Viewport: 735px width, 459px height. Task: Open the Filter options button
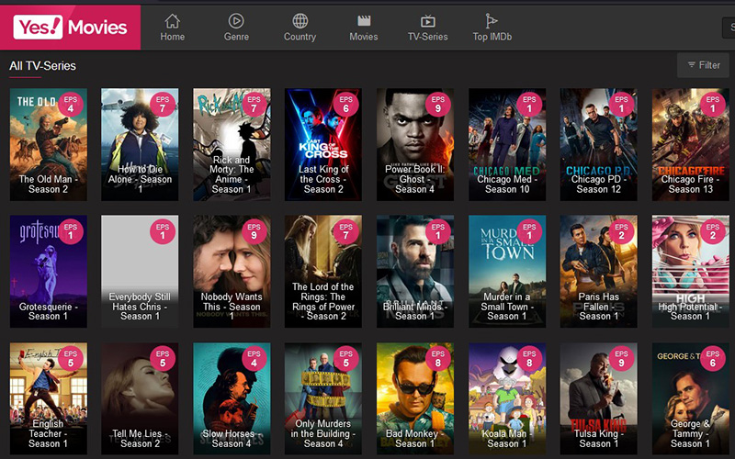tap(703, 65)
